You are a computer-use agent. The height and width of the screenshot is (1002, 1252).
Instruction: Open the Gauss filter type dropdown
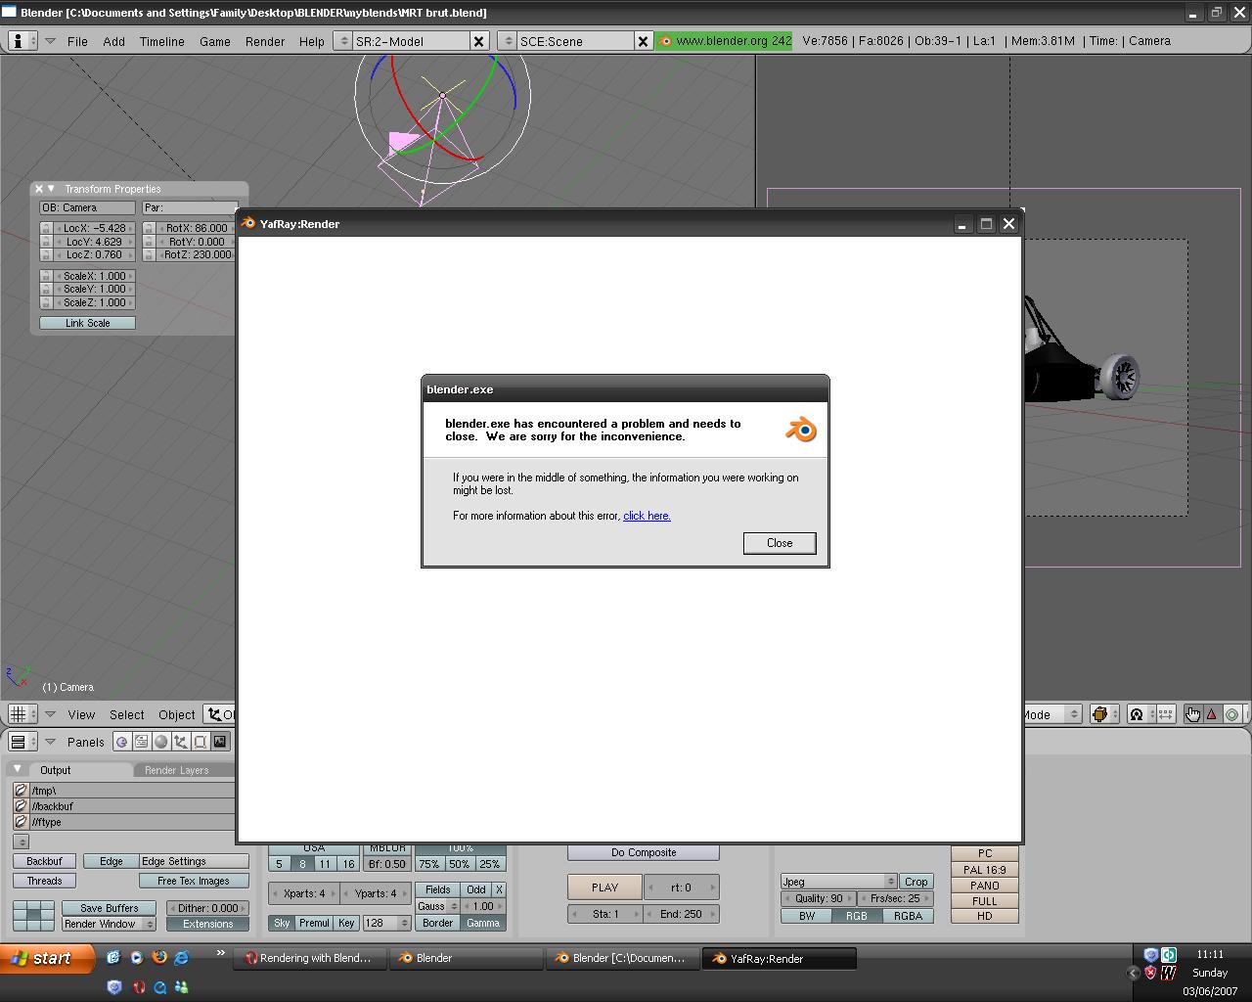tap(438, 906)
